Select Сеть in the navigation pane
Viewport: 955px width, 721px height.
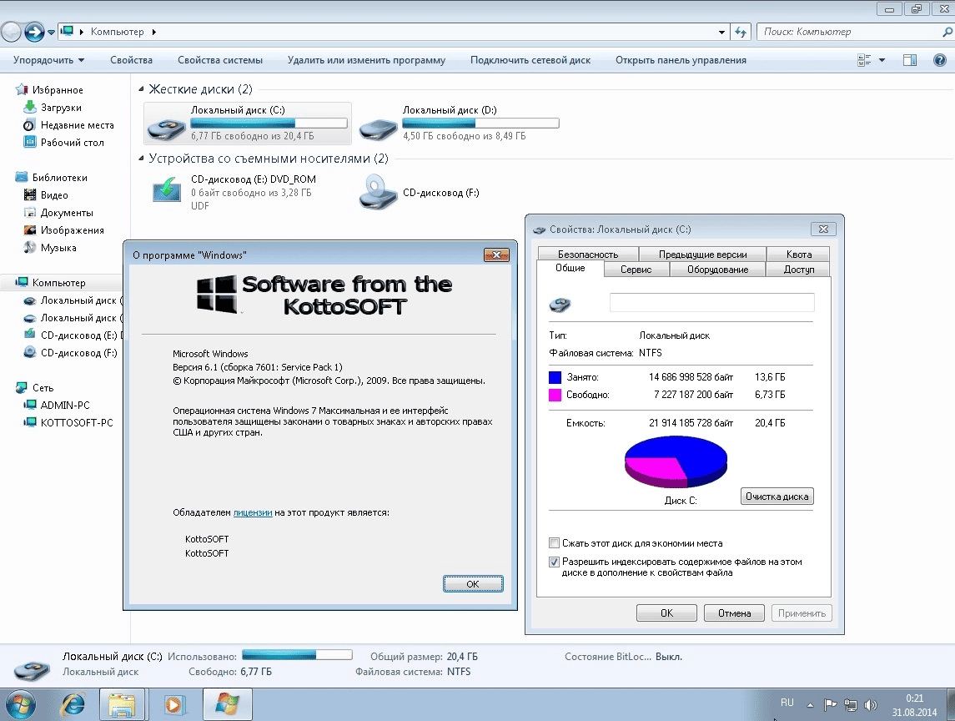click(x=43, y=388)
